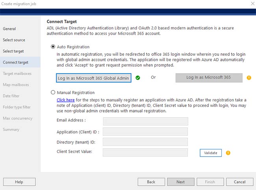256x190 pixels.
Task: Click the Next button
Action: (x=181, y=182)
